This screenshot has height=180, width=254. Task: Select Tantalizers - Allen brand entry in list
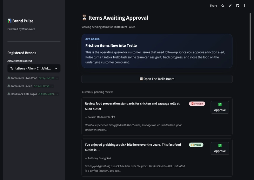point(21,86)
